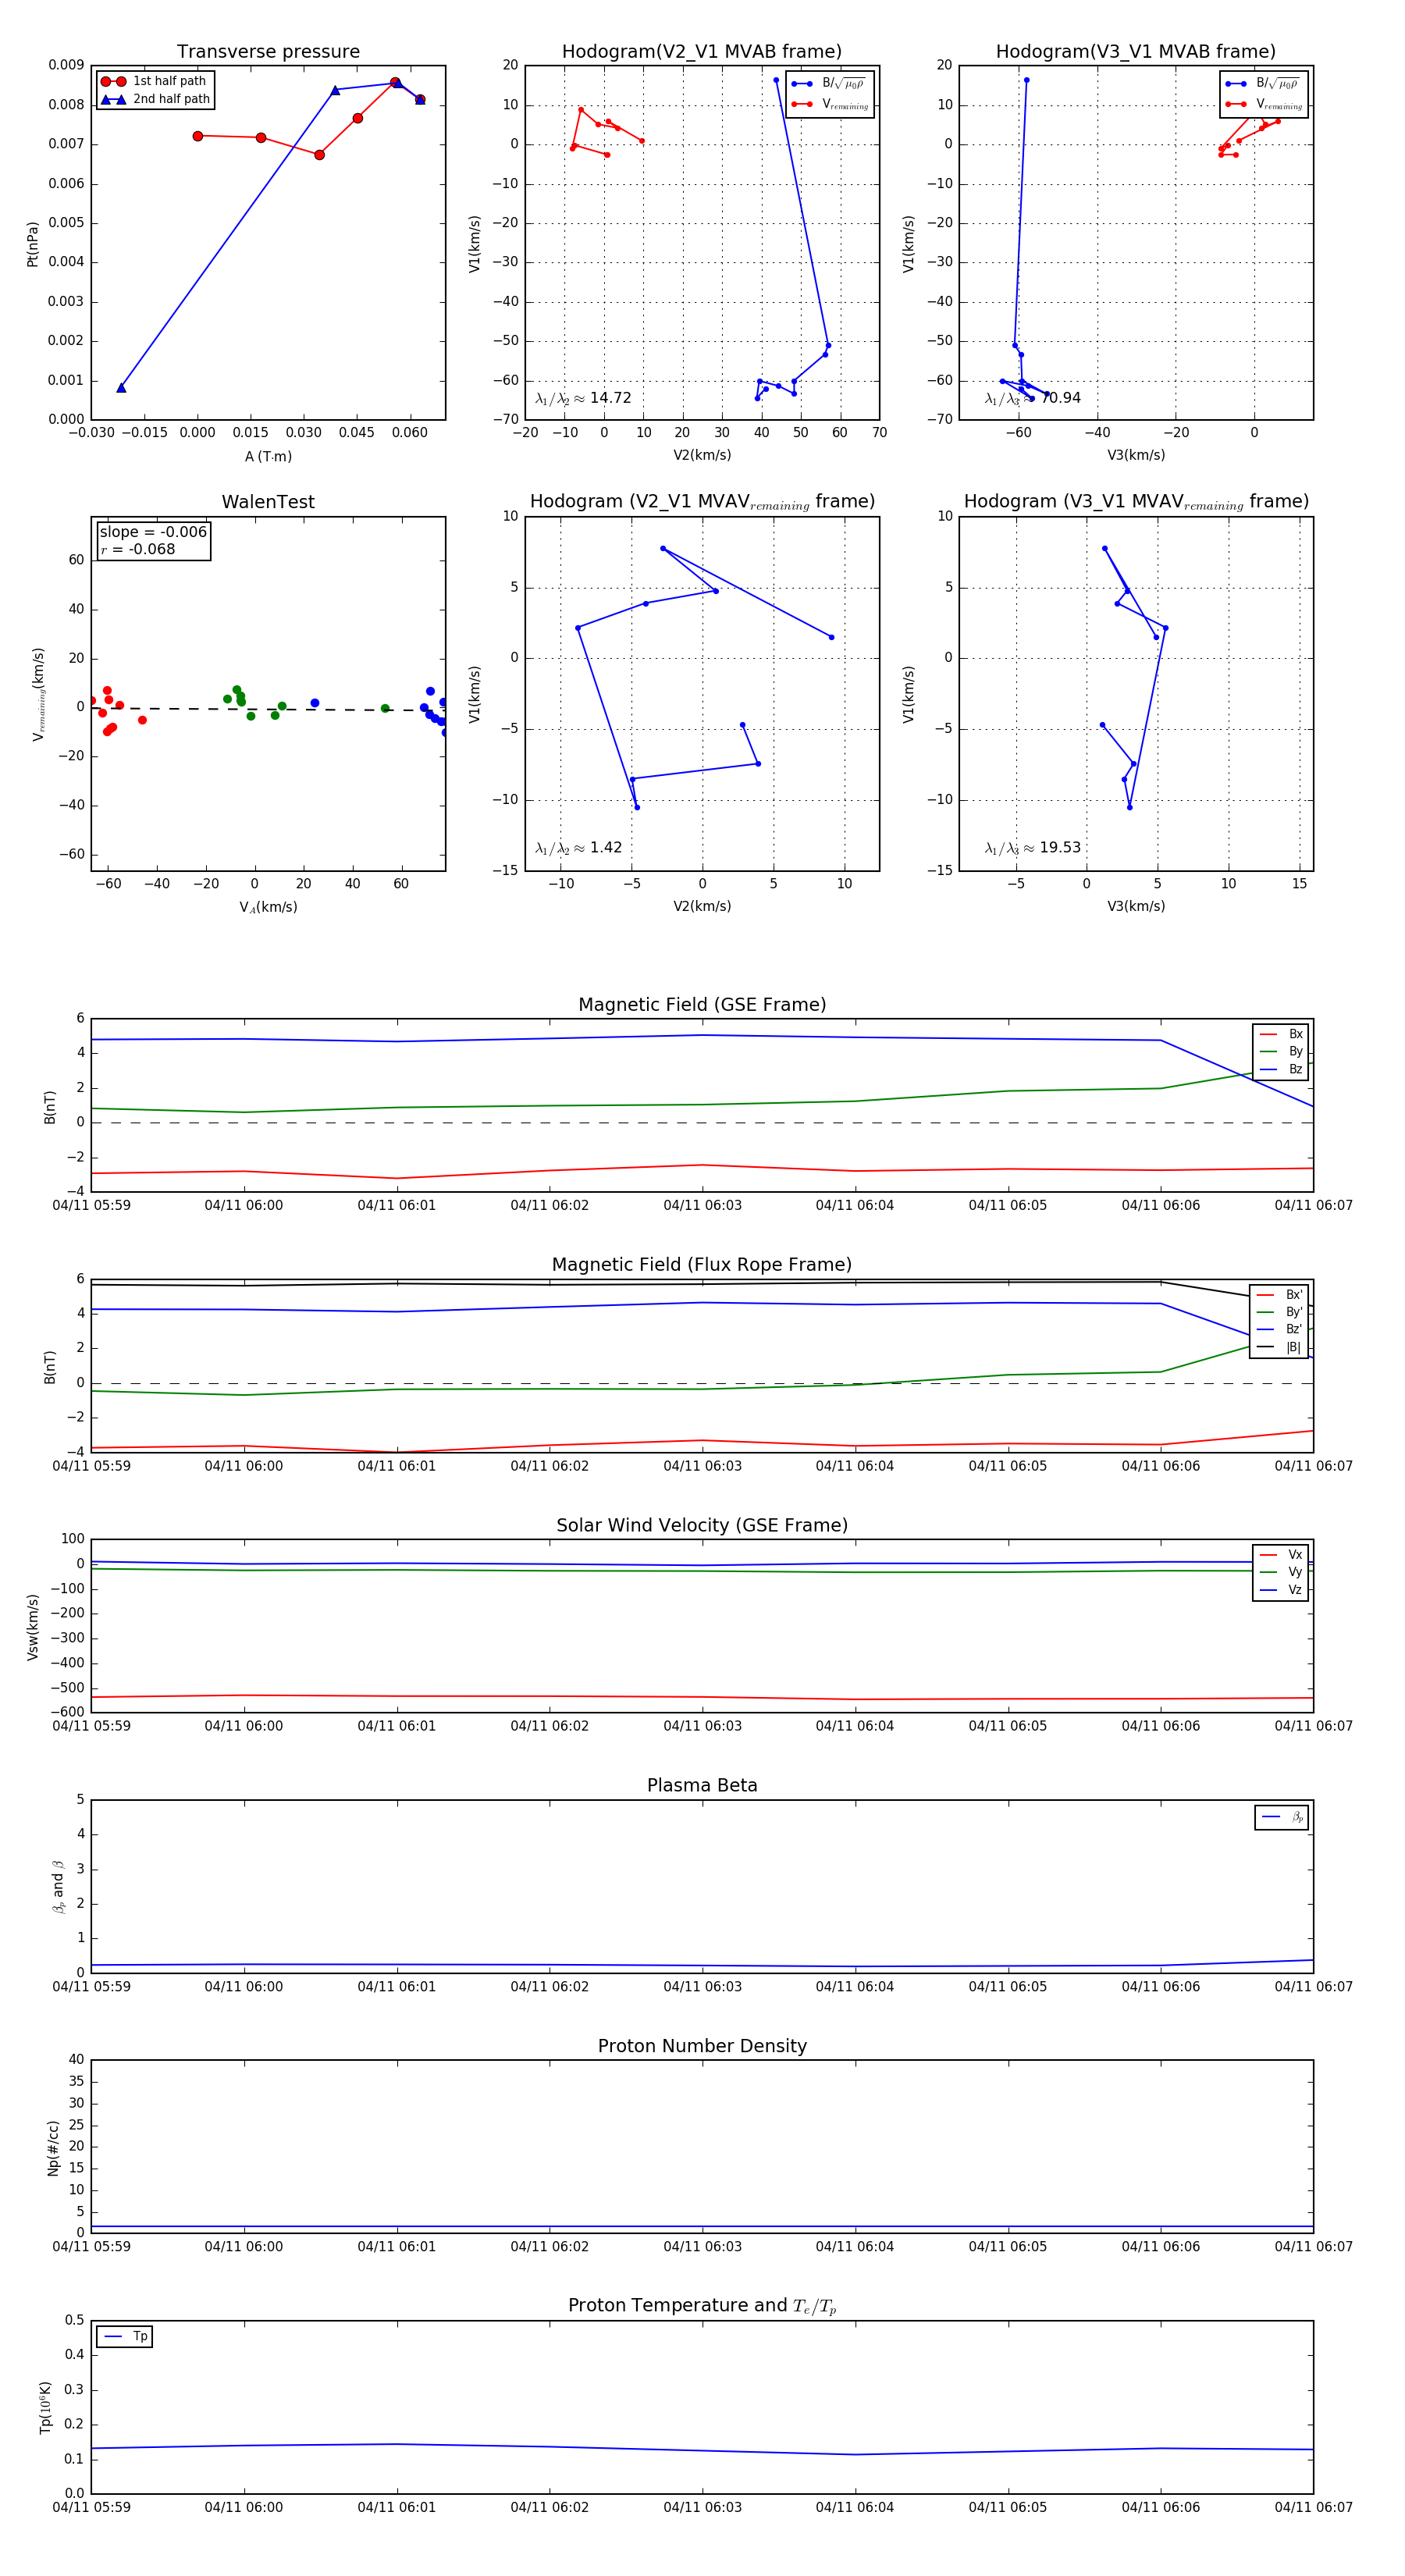Click the 'Proton Number Density' title
The height and width of the screenshot is (2576, 1405).
click(702, 2046)
